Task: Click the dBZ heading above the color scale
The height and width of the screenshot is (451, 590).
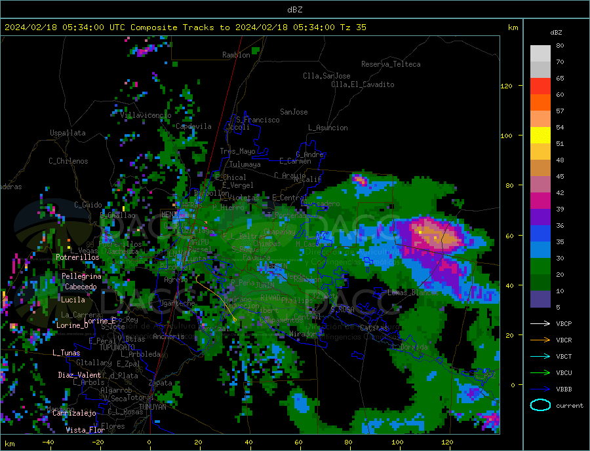Action: coord(556,33)
